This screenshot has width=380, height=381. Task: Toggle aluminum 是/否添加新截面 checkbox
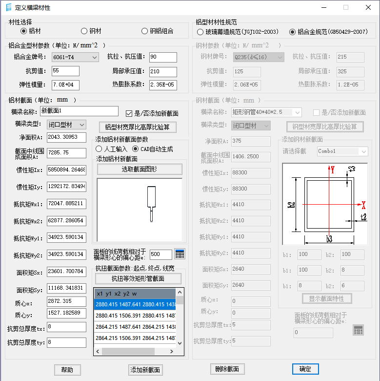(x=129, y=113)
